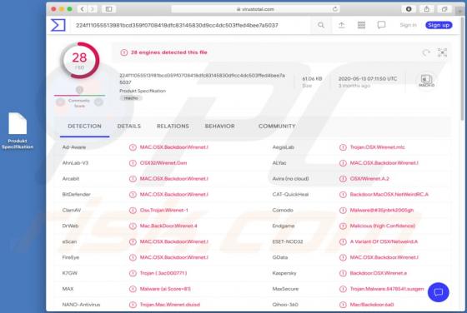Switch to the RELATIONS tab
Image resolution: width=467 pixels, height=313 pixels.
[x=173, y=127]
